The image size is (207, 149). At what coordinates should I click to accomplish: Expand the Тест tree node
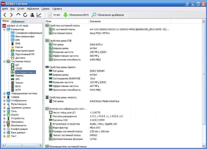pos(4,136)
